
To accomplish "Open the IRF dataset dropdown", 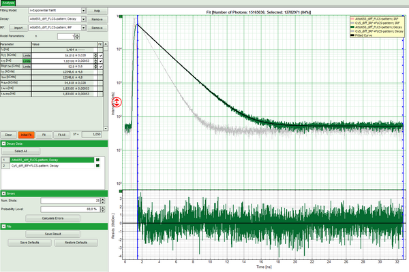I will [83, 28].
